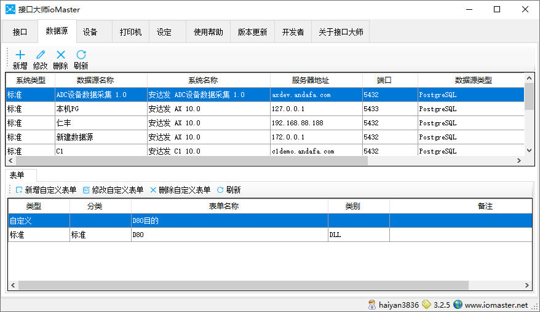
Task: Click the 刷新 refresh icon in top toolbar
Action: pyautogui.click(x=81, y=55)
